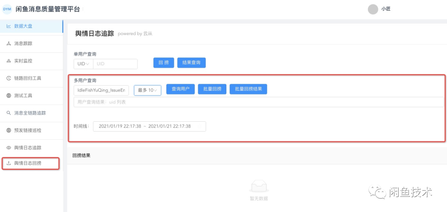
Task: Click the 消息跟踪 sidebar icon
Action: click(9, 43)
